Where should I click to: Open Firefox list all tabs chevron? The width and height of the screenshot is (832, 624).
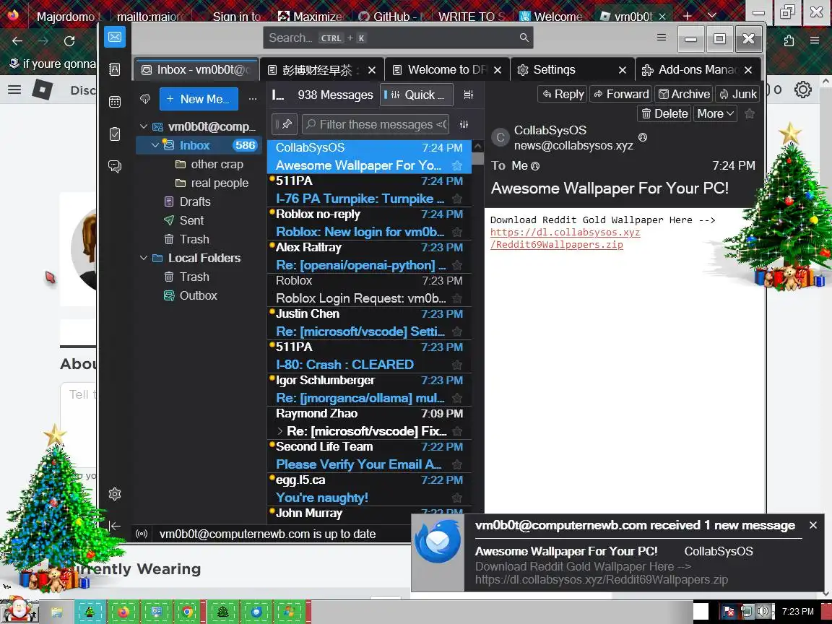712,16
